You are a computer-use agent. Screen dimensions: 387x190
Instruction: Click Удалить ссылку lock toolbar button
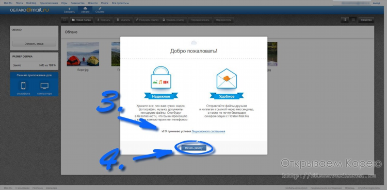click(x=173, y=20)
